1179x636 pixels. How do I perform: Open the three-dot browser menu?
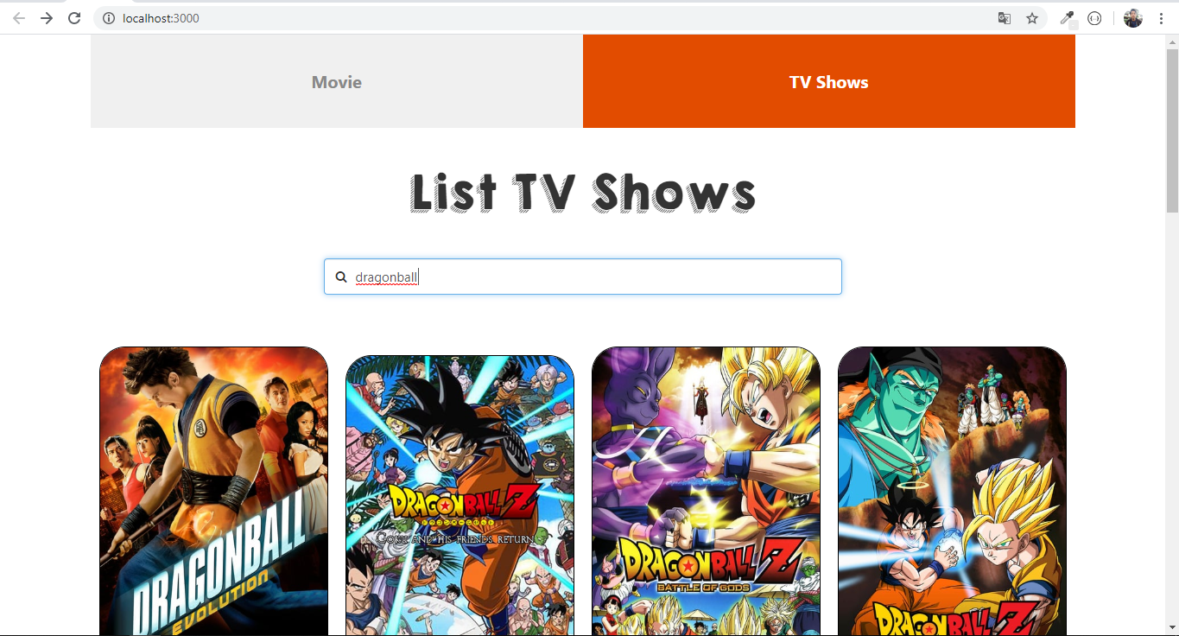point(1161,17)
